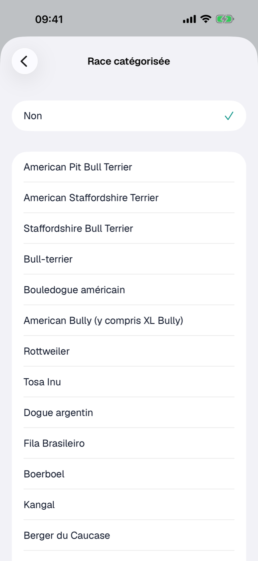
Task: Select the Non option
Action: tap(129, 116)
